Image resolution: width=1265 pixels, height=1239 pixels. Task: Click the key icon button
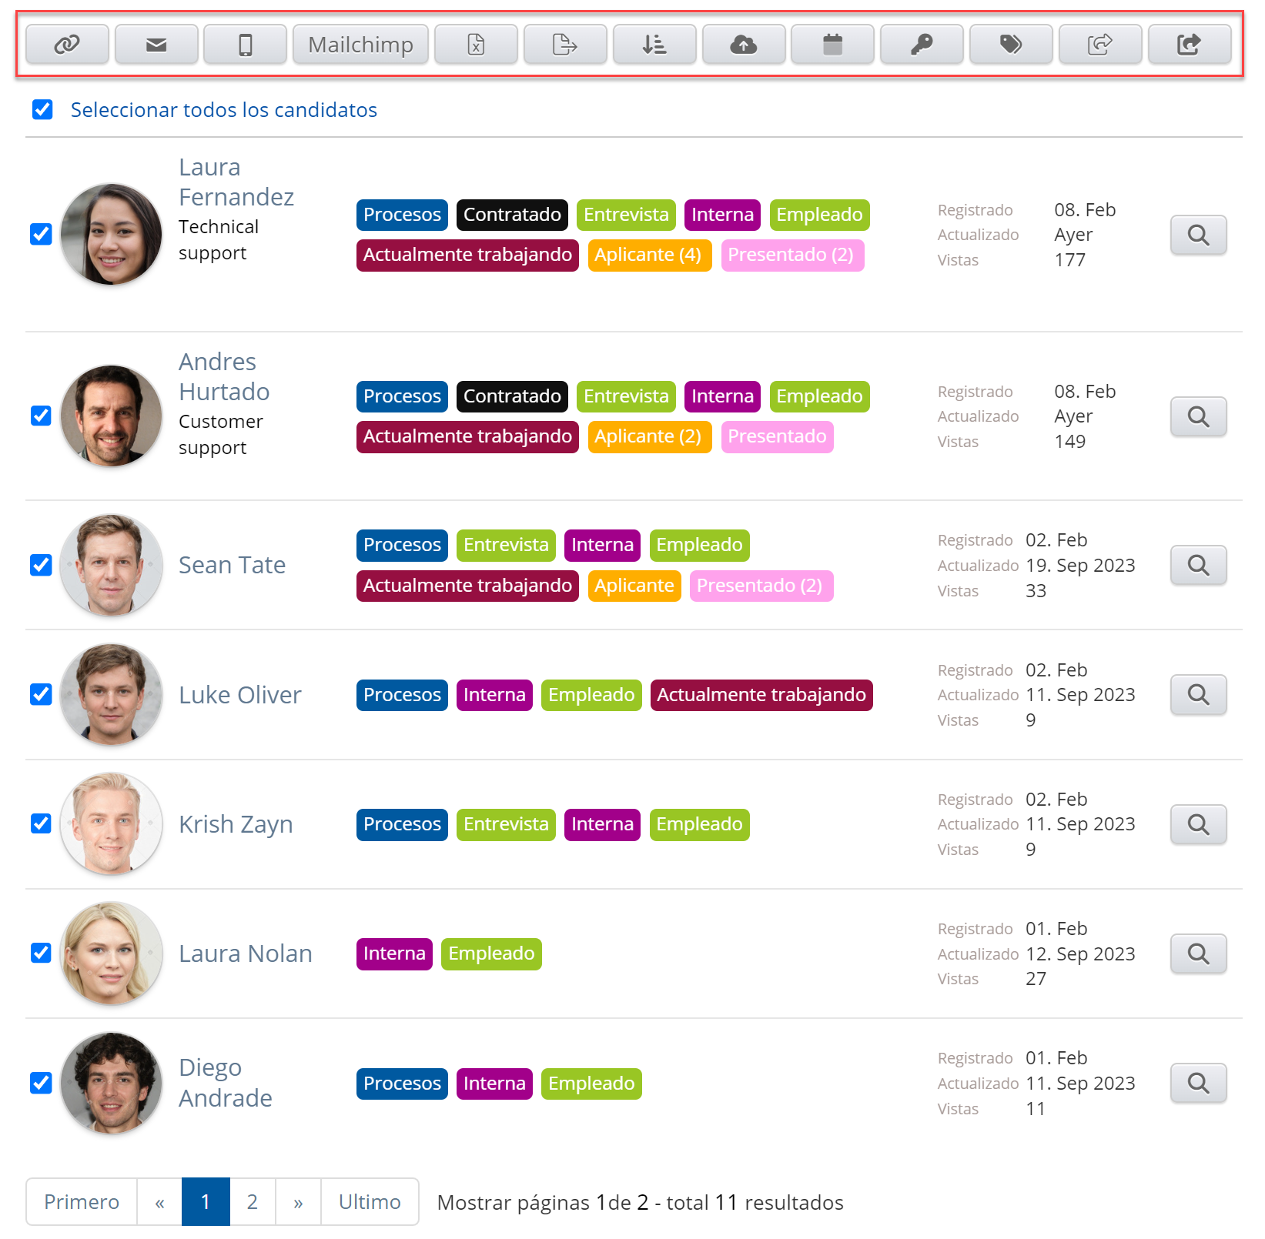pyautogui.click(x=922, y=45)
